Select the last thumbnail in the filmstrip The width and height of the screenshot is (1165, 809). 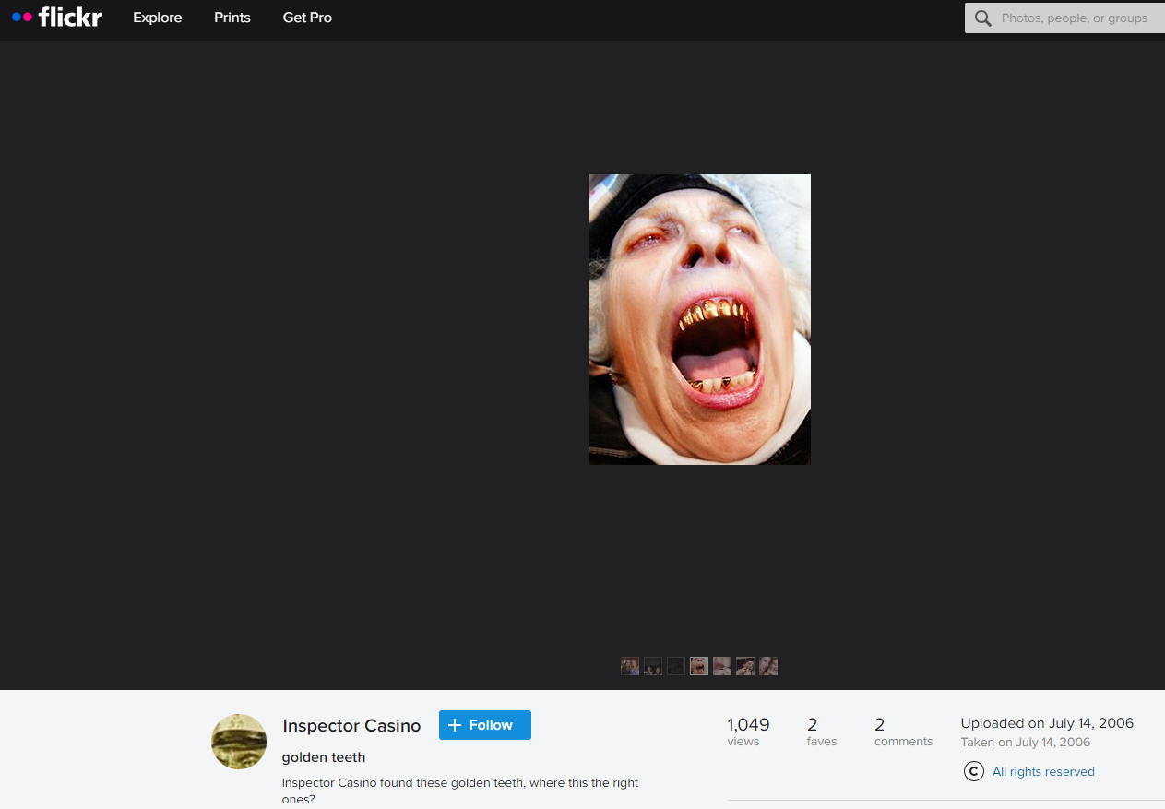tap(768, 666)
